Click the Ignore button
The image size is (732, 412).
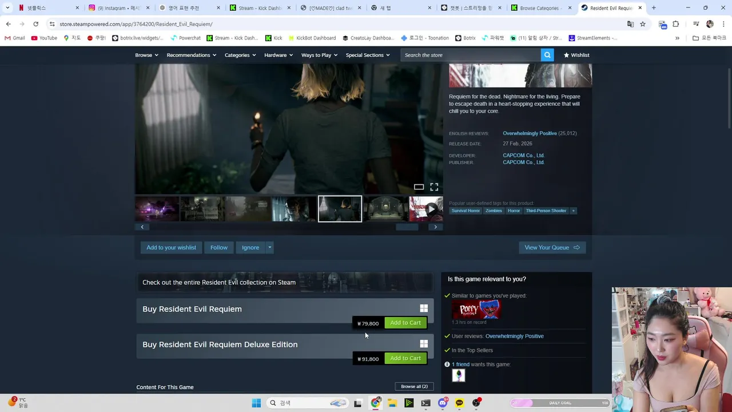tap(250, 247)
